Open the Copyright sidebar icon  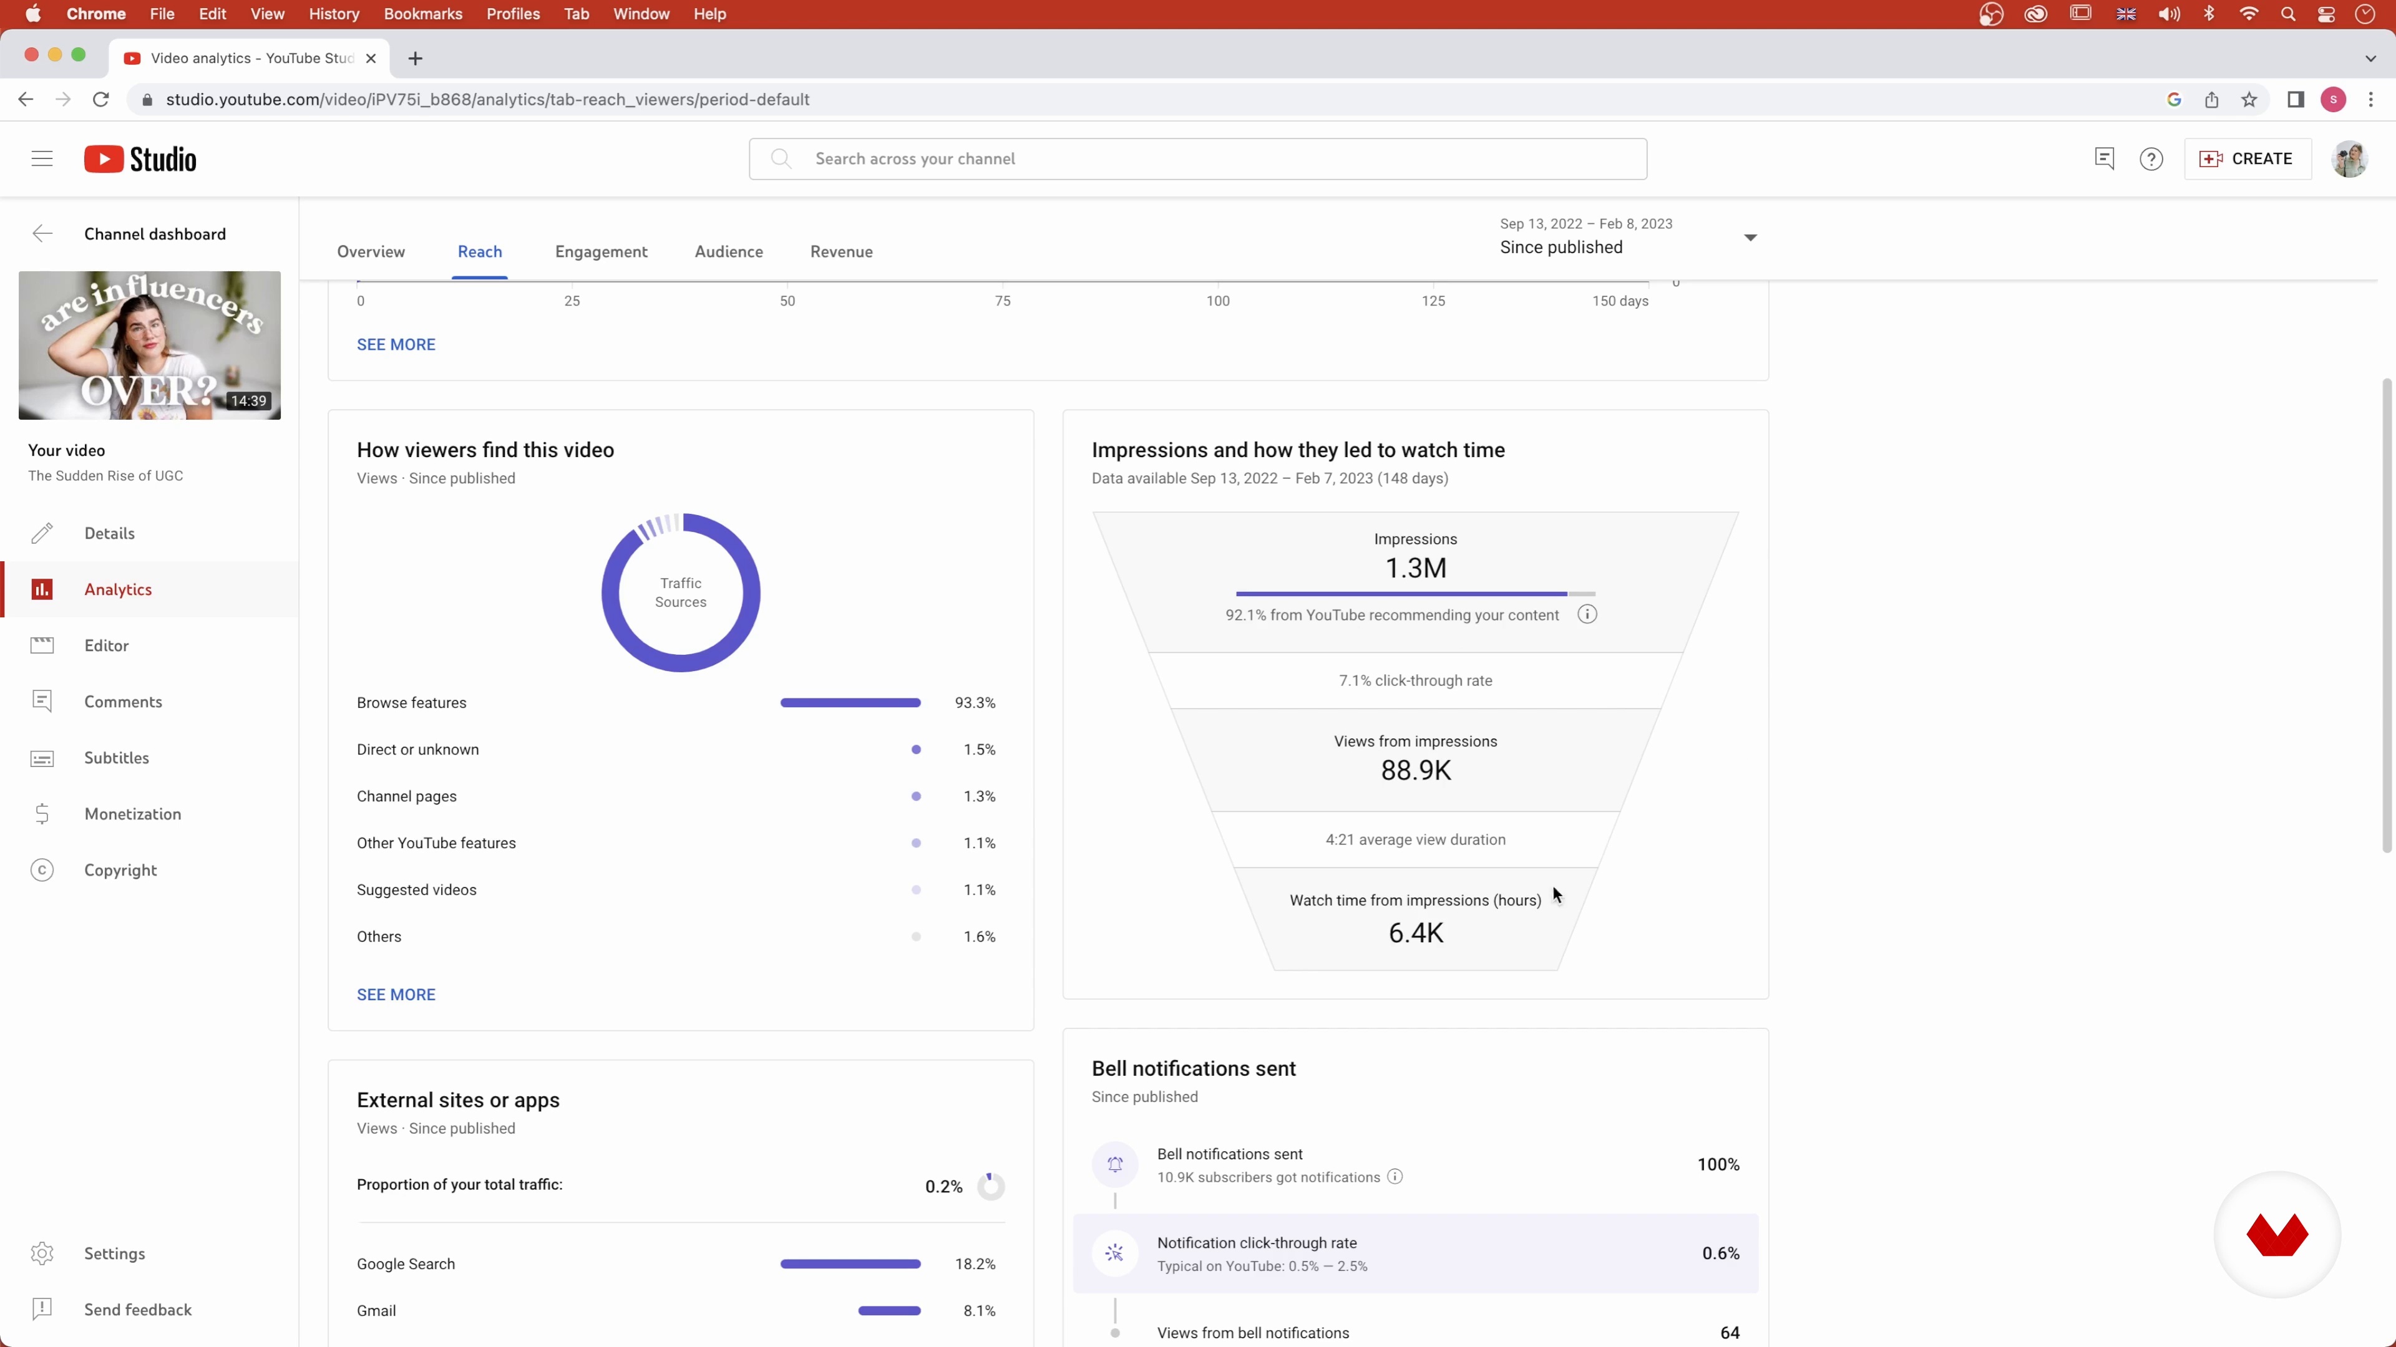pos(42,870)
